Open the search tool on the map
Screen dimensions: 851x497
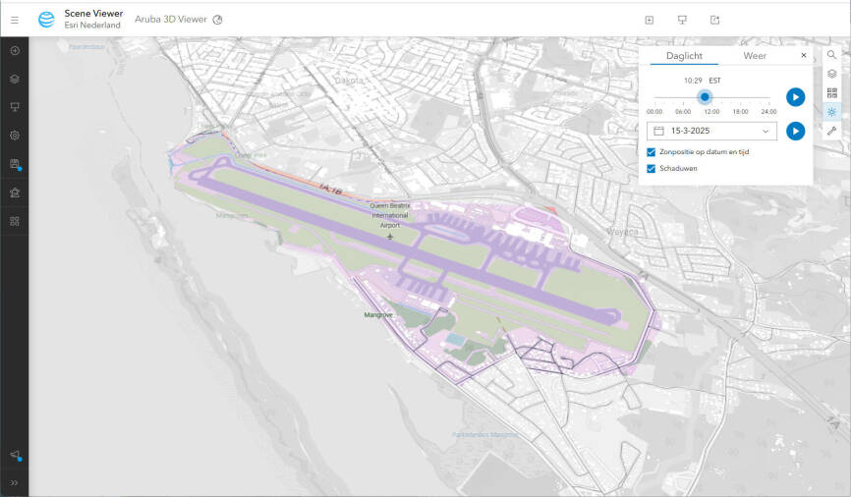pos(831,55)
